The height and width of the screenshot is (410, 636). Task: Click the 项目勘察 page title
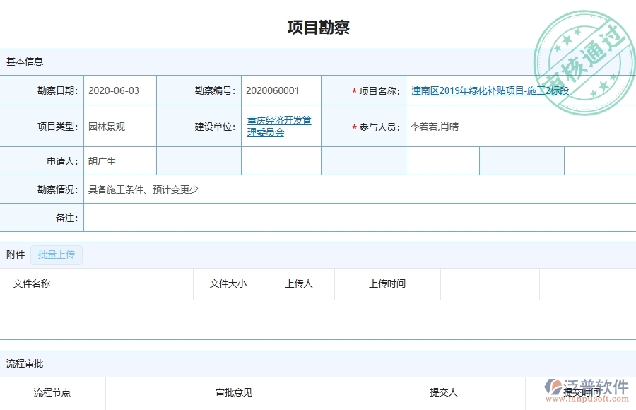click(319, 27)
